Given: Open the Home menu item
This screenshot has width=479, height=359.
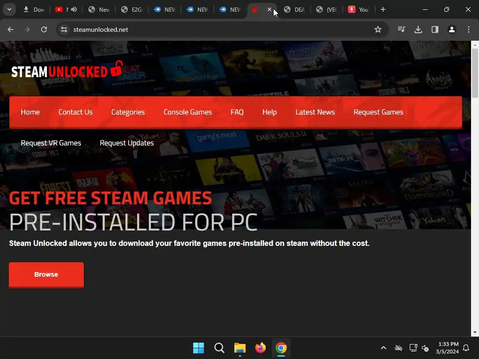Looking at the screenshot, I should (30, 112).
